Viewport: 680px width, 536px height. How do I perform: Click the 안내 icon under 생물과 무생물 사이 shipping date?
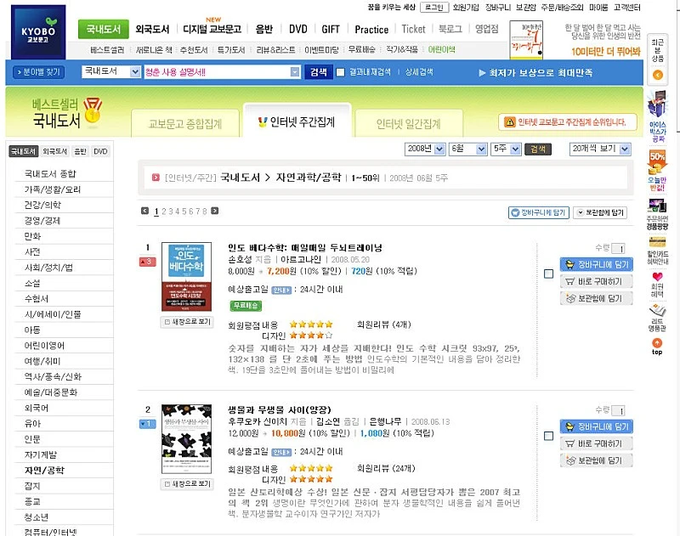[x=281, y=453]
